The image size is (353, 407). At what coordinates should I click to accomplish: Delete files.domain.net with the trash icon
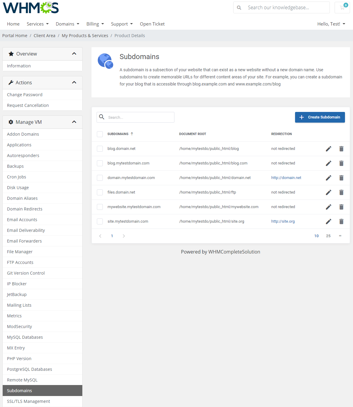coord(341,192)
